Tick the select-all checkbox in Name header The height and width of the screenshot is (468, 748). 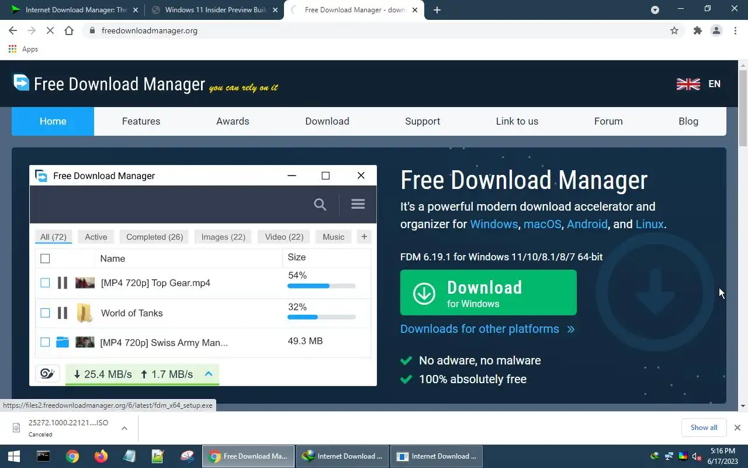(45, 259)
